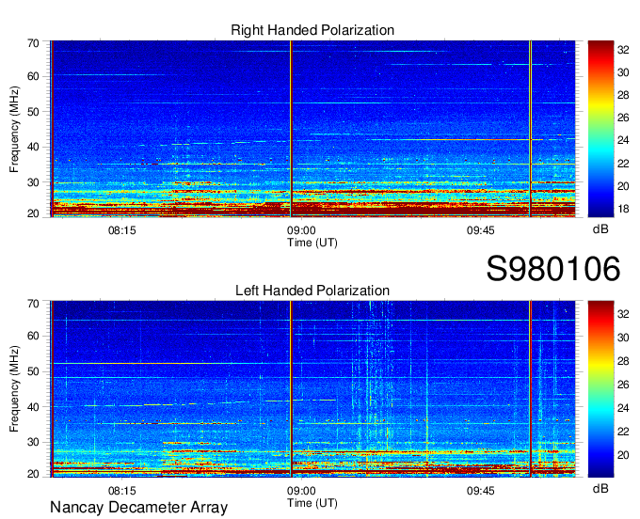Click the 09:45 tick label under top plot
640x519 pixels.
[x=480, y=230]
